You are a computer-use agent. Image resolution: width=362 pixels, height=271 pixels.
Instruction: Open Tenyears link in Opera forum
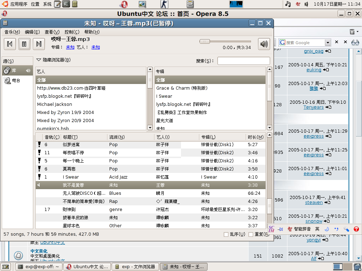click(x=314, y=107)
